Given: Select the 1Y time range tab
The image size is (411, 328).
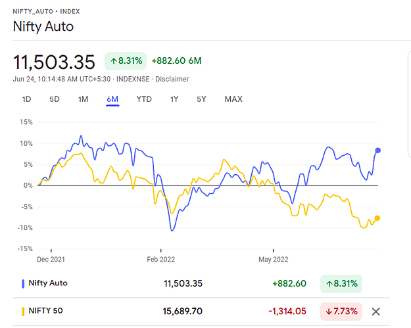Looking at the screenshot, I should (x=174, y=99).
